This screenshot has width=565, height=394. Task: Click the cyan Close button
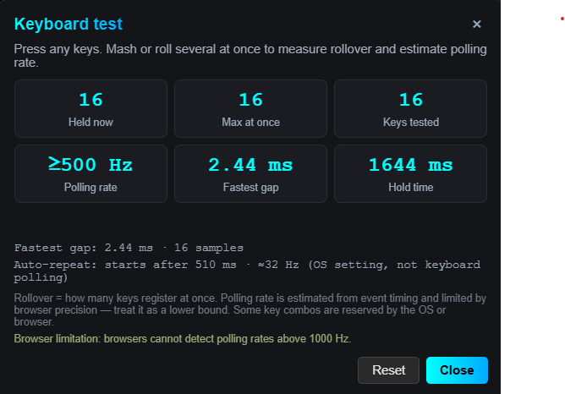click(x=457, y=370)
